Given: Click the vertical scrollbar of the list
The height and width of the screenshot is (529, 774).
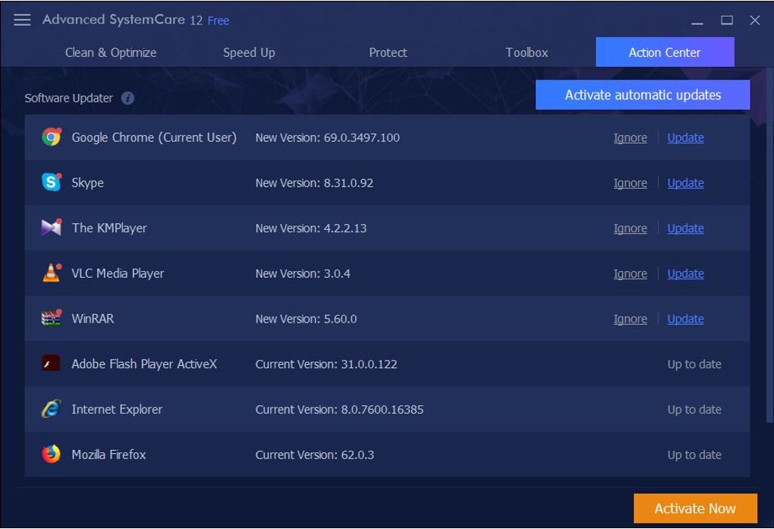Looking at the screenshot, I should tap(769, 247).
